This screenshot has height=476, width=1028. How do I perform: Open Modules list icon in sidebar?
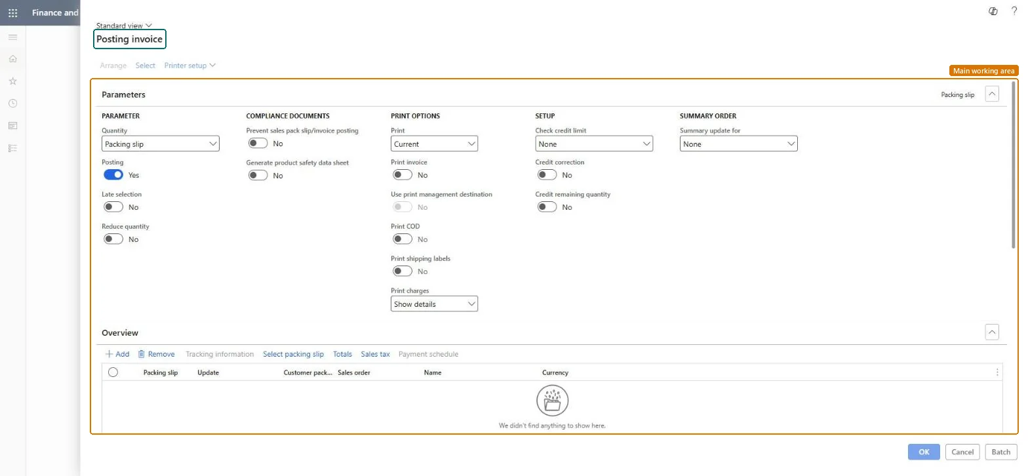pos(12,148)
